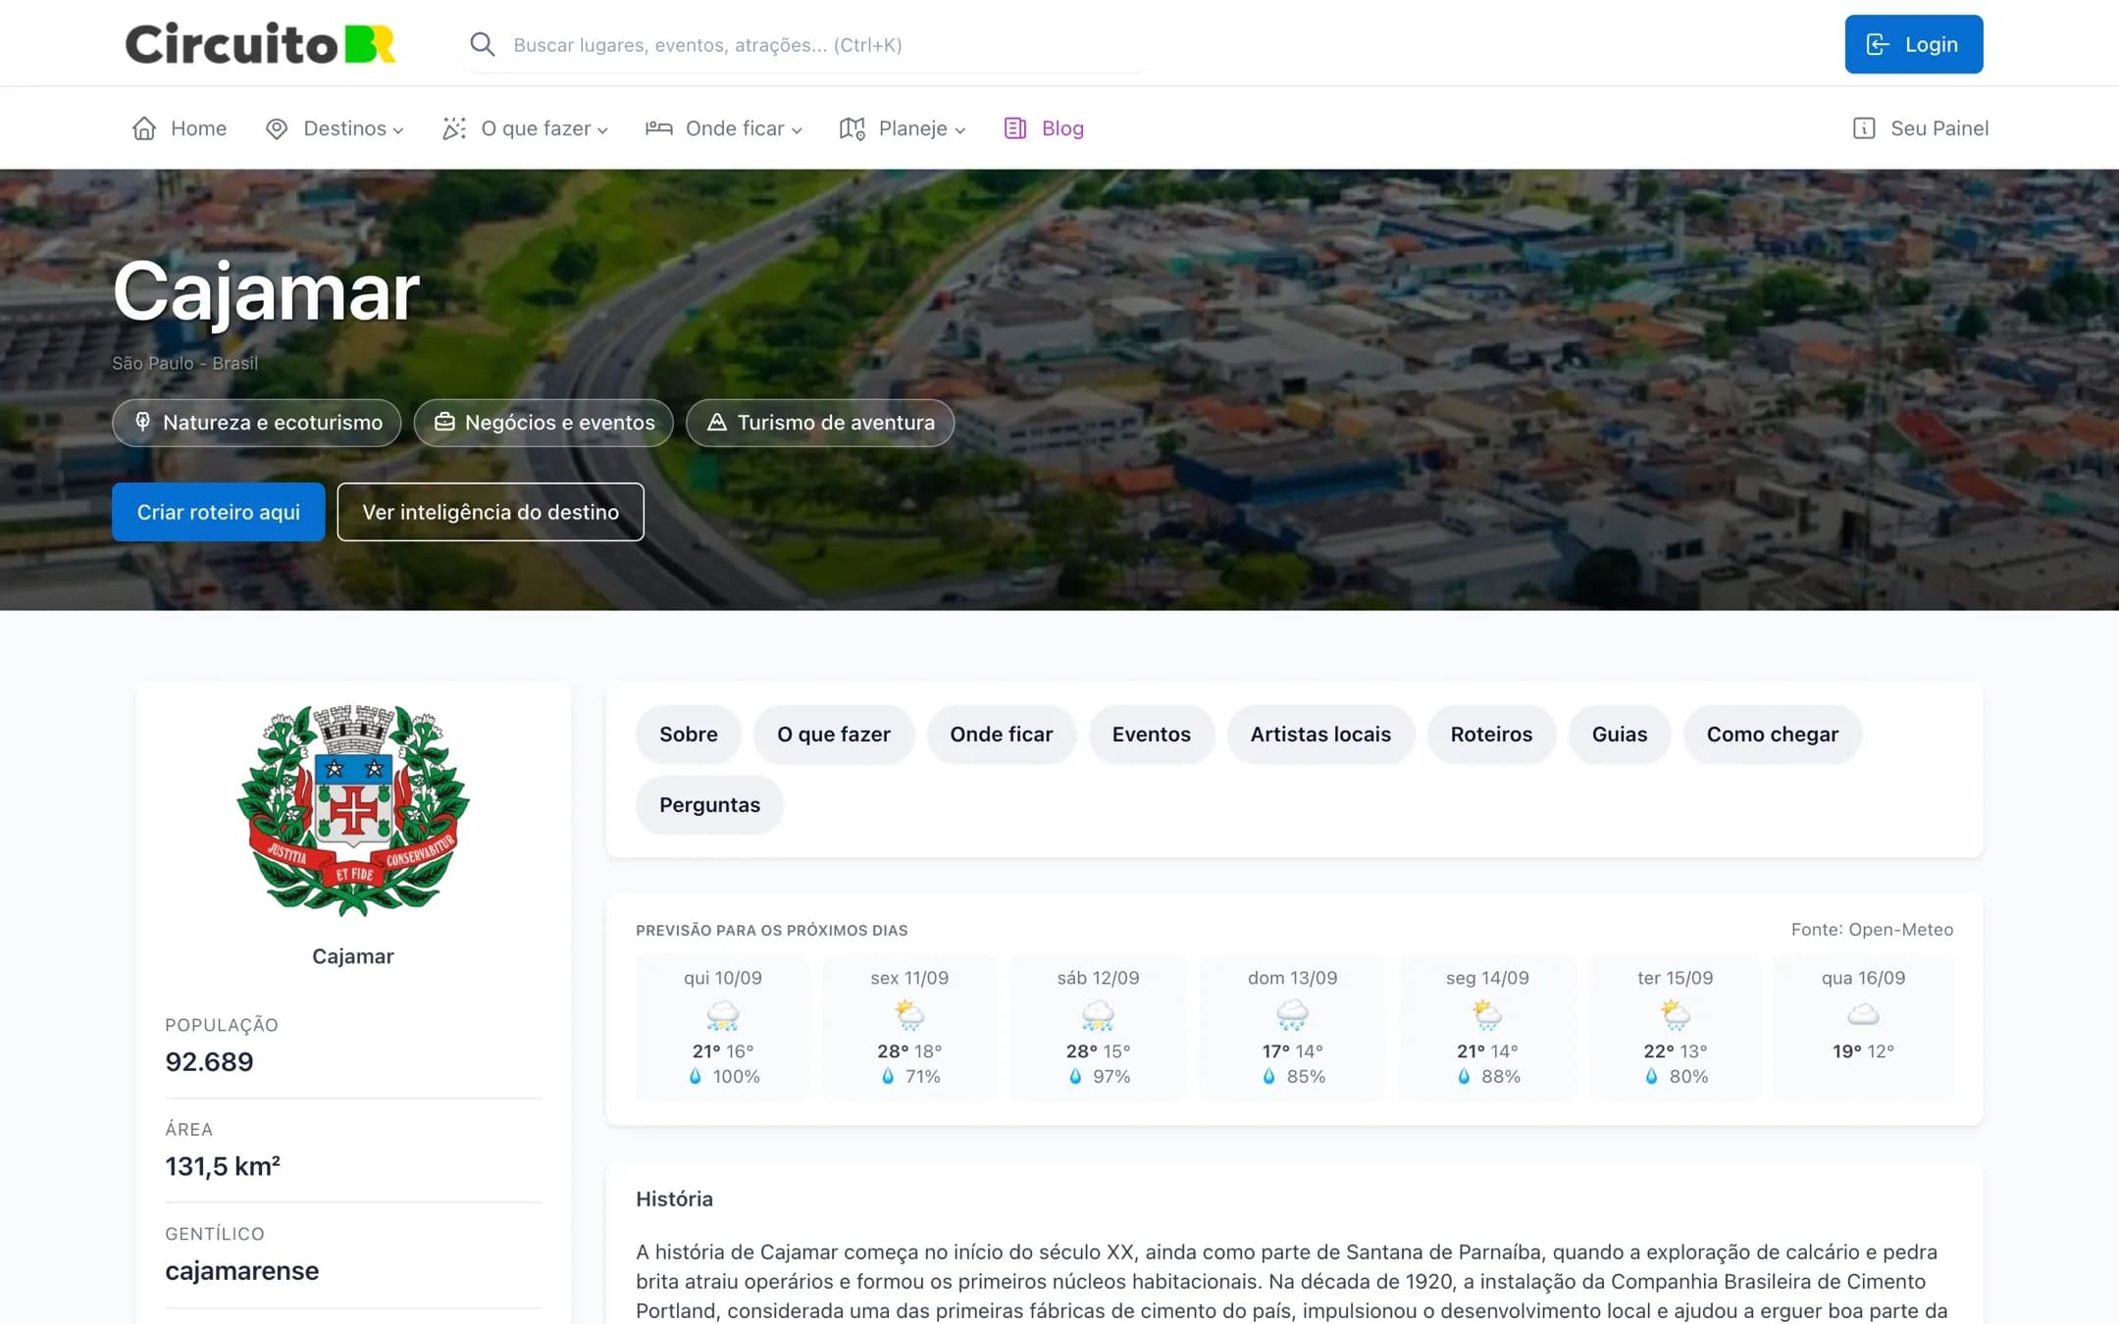Viewport: 2119px width, 1324px height.
Task: Click the Cajamar coat of arms image
Action: (353, 810)
